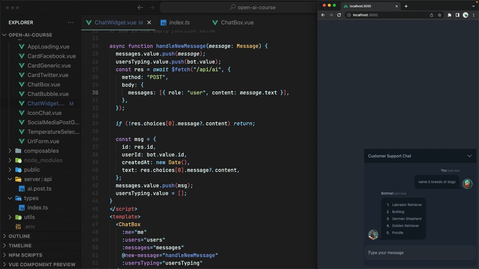
Task: Focus the Type your message input
Action: click(x=420, y=253)
